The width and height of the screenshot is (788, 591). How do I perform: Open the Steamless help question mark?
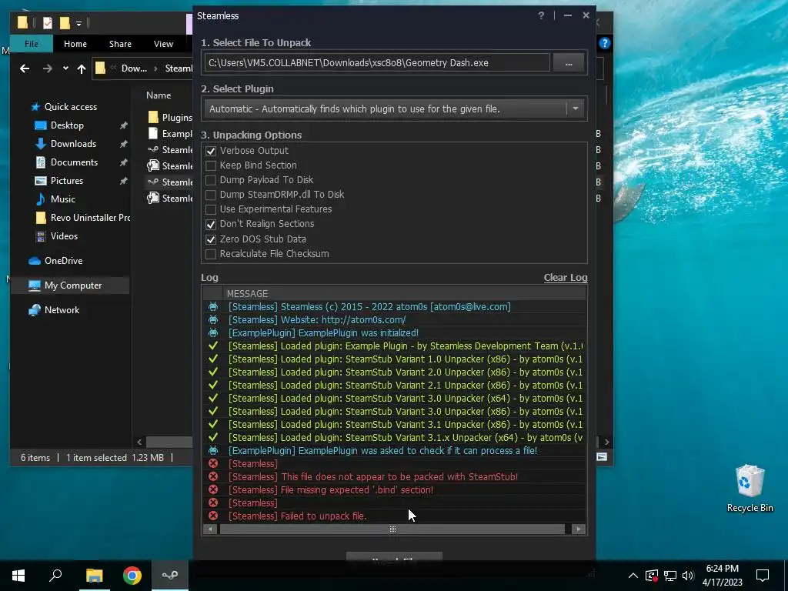coord(541,15)
